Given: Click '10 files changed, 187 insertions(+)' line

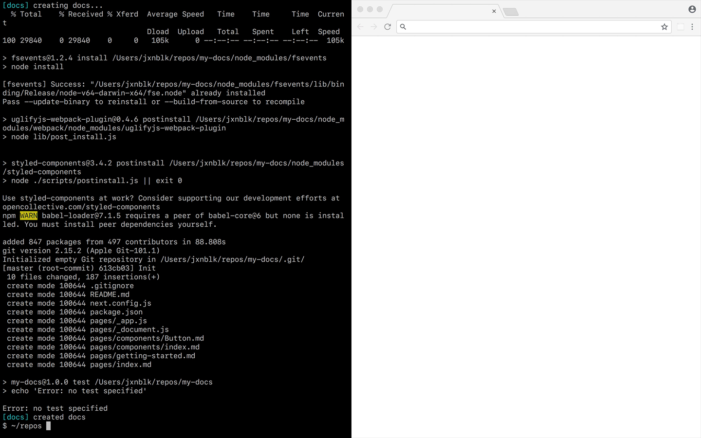Looking at the screenshot, I should 83,277.
